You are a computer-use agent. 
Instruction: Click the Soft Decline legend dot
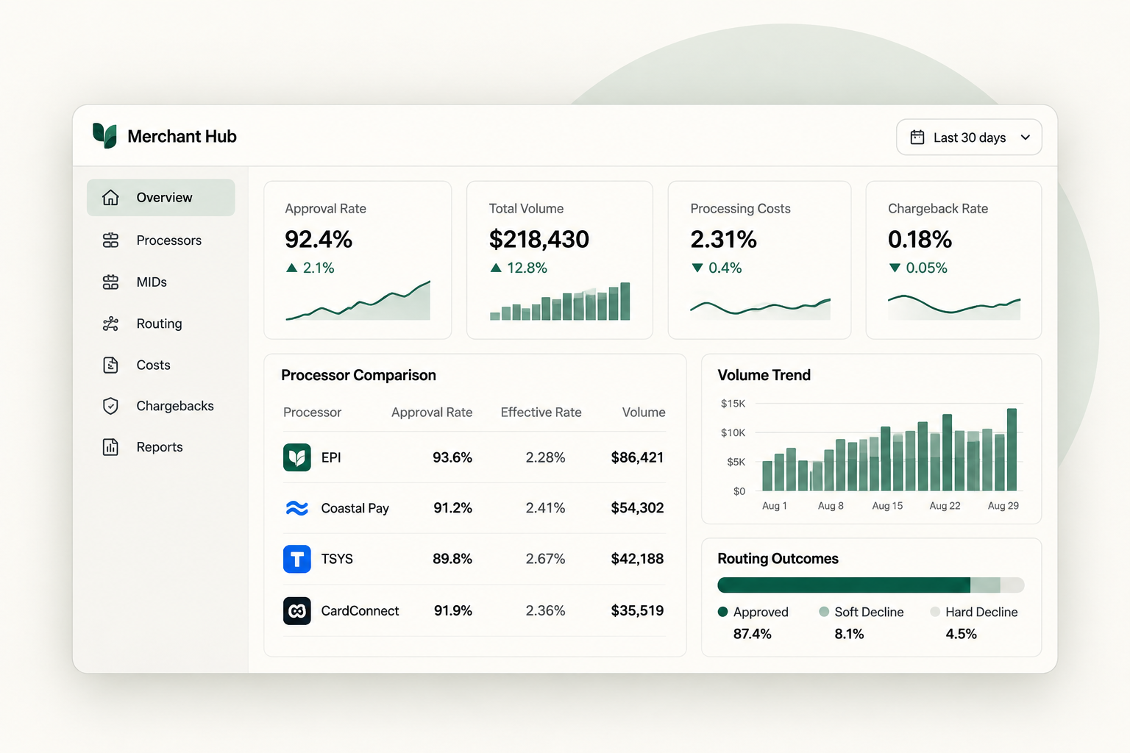[x=824, y=612]
